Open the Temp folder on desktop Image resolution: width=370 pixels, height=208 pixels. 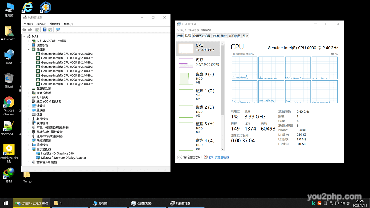point(27,176)
